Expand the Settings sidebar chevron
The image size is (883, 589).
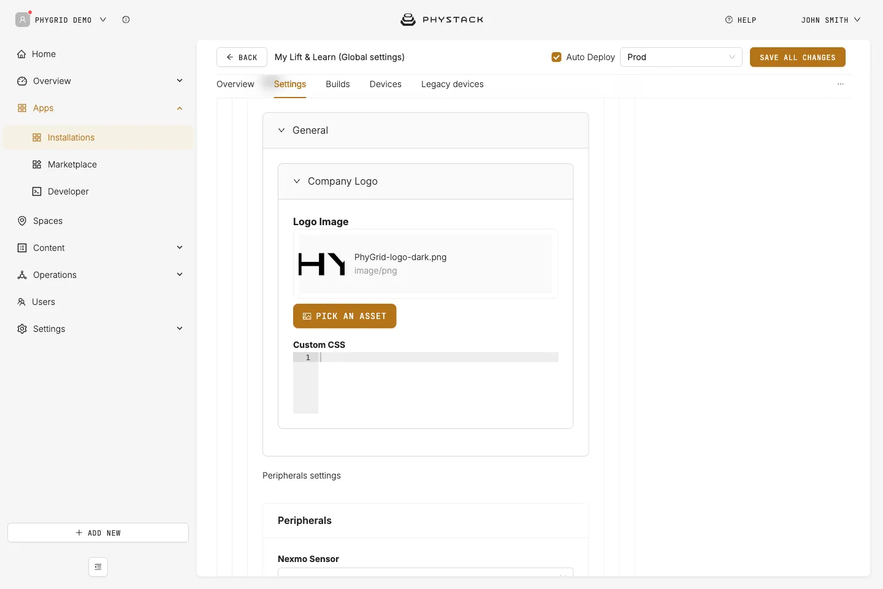pos(180,328)
